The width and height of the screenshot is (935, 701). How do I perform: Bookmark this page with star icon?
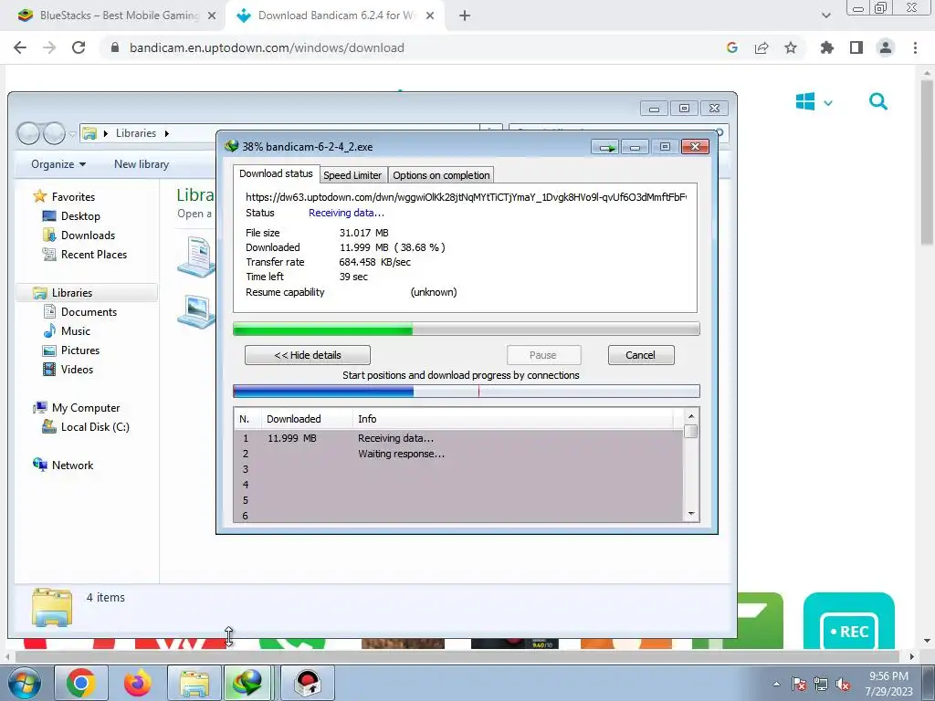791,47
